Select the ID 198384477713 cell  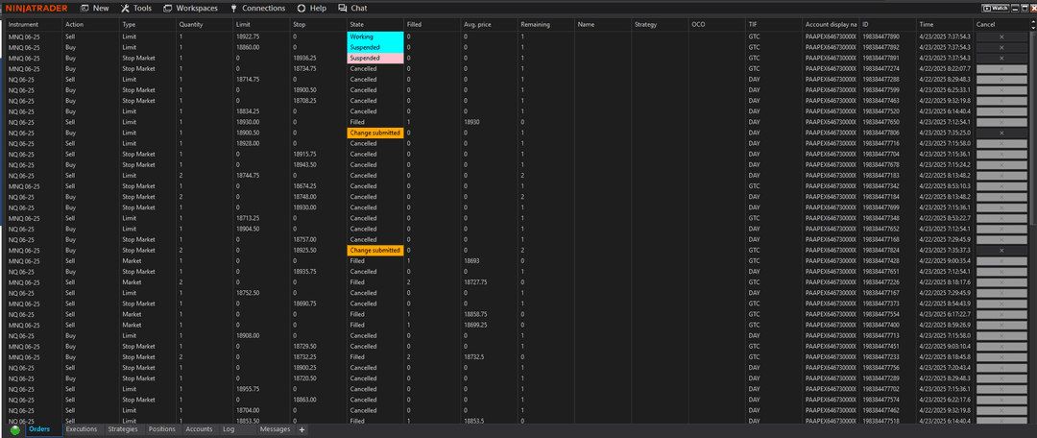pos(887,335)
